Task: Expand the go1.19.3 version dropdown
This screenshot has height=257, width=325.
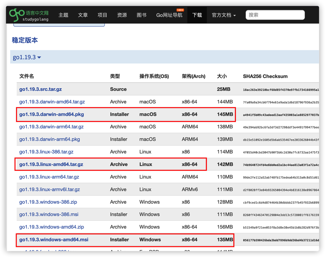Action: point(27,57)
